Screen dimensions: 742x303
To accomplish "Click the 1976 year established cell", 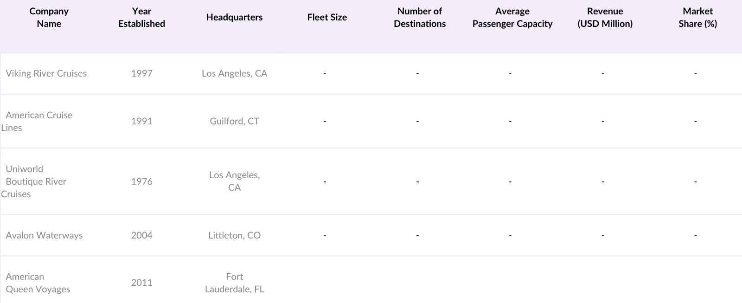I will (141, 181).
